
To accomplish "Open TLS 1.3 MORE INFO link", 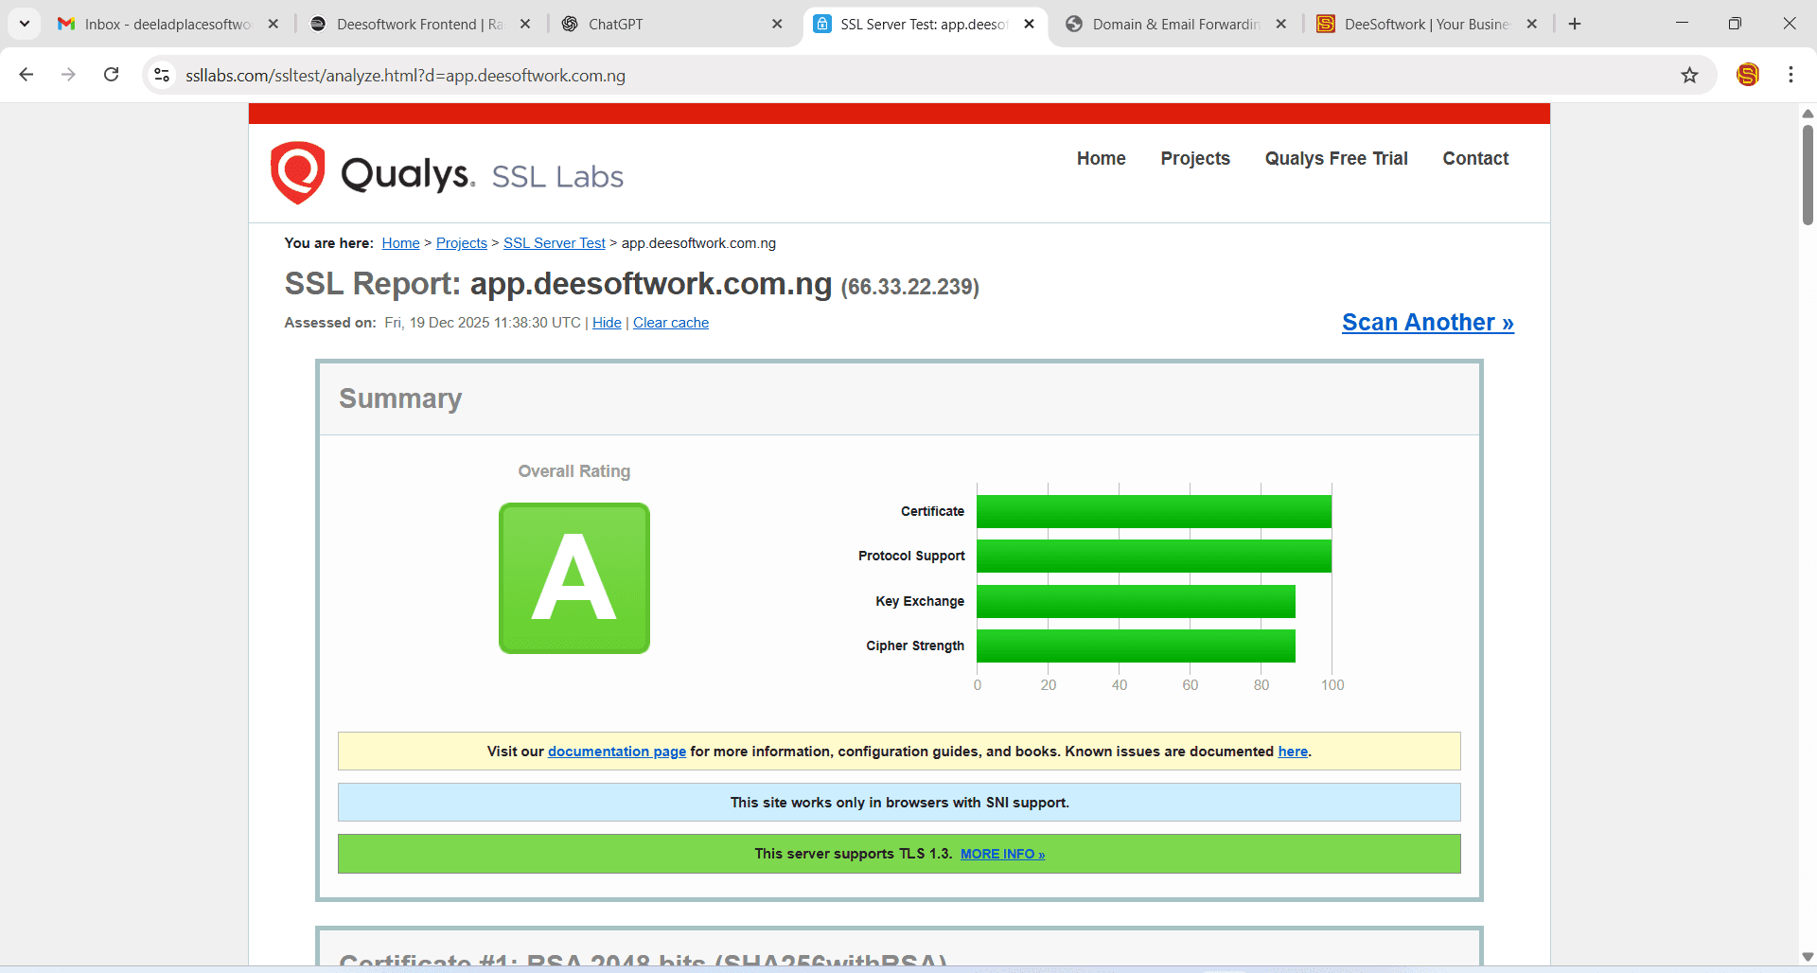I will 1002,854.
